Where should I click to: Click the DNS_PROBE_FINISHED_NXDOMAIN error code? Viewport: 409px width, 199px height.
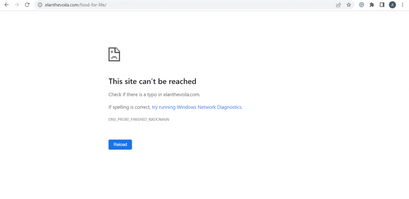coord(139,119)
